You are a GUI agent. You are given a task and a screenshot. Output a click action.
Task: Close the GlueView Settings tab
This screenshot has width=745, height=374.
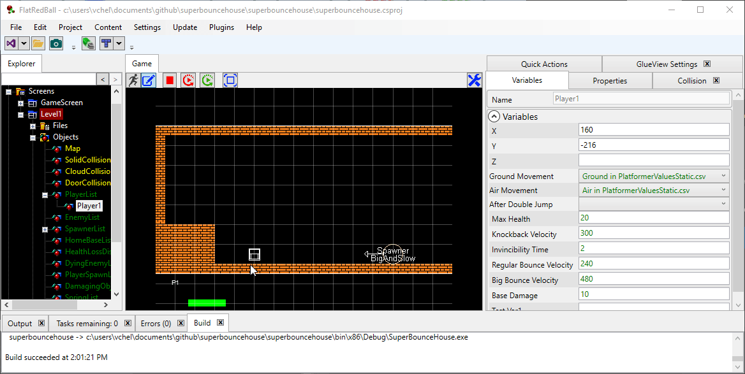(707, 64)
